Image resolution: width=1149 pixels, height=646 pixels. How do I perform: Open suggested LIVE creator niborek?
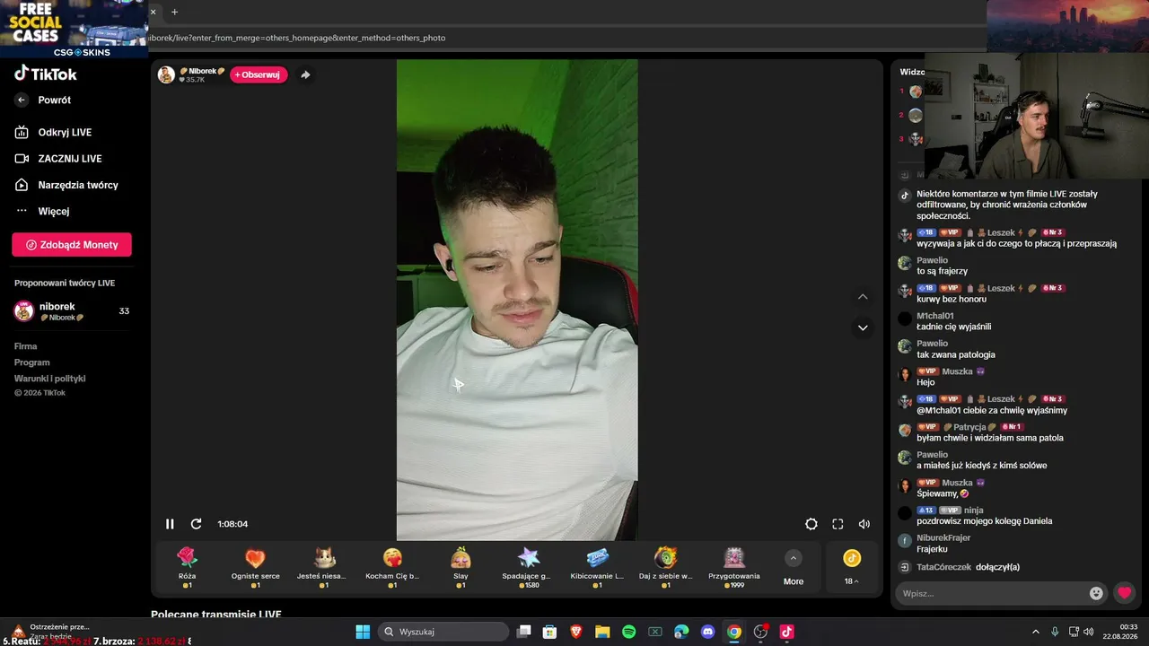72,311
